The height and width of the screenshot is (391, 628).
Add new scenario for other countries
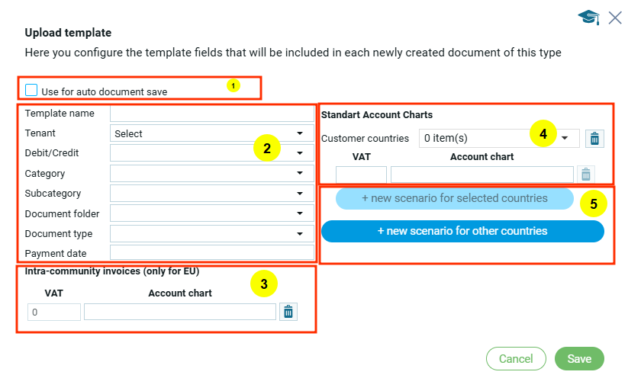tap(462, 231)
